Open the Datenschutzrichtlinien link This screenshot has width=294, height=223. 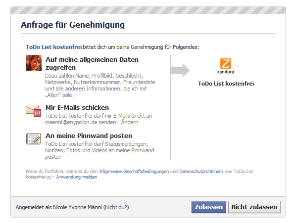(x=201, y=171)
